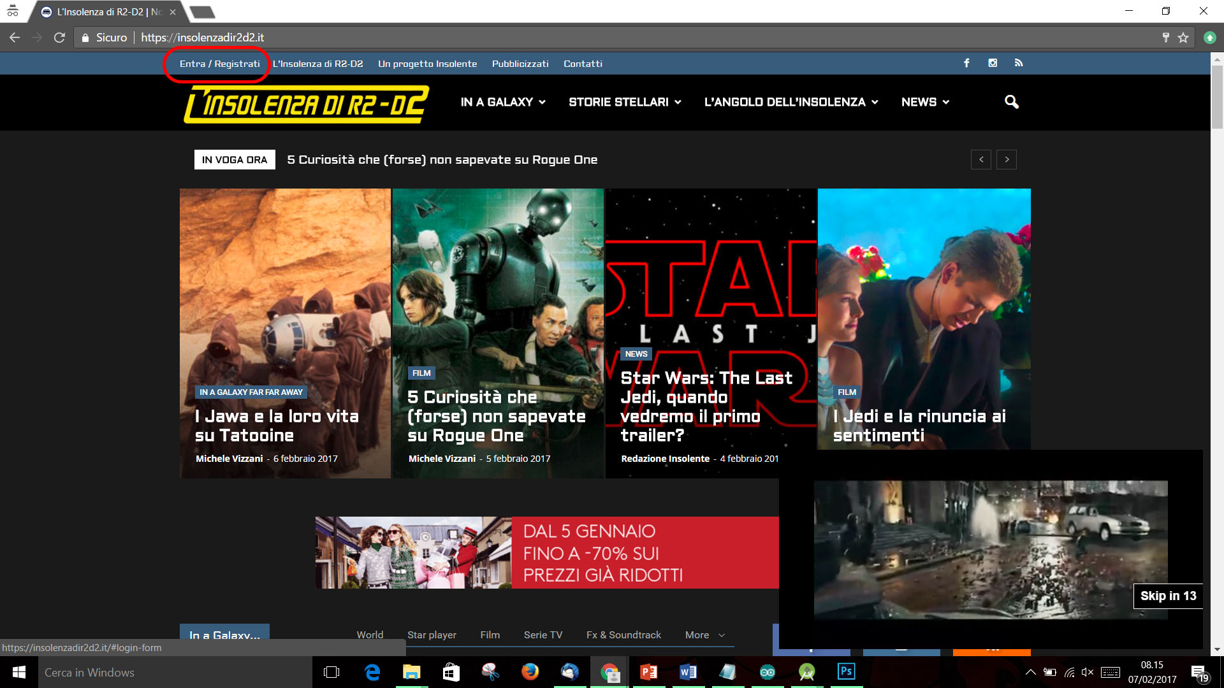
Task: Click Michele Vizzani author under Jawa article
Action: 229,459
